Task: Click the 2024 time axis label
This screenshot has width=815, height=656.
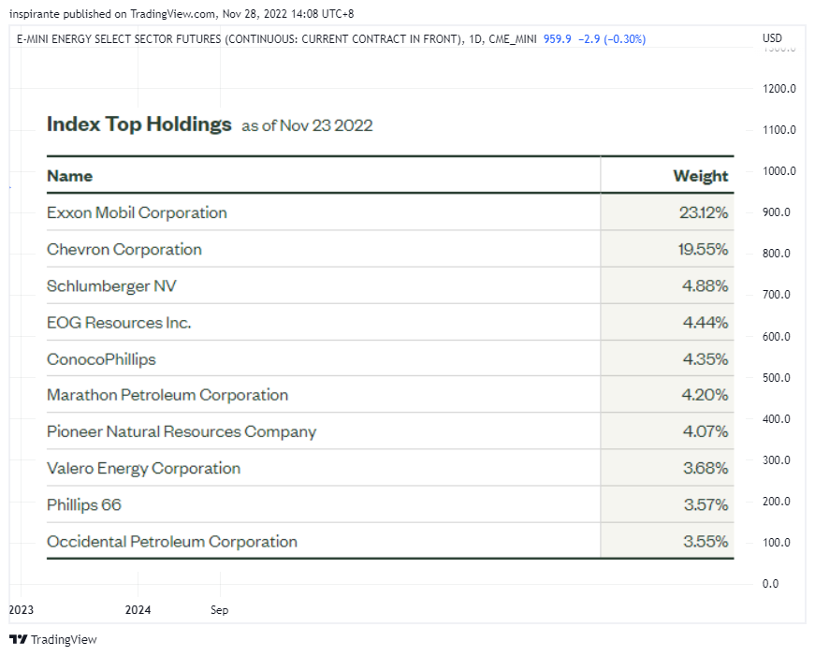Action: [x=138, y=610]
